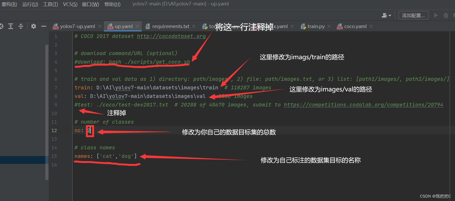Click the Collapse All icon in project panel
This screenshot has height=201, width=455.
pos(21,26)
